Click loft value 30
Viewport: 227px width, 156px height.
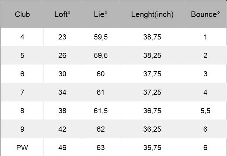click(62, 74)
